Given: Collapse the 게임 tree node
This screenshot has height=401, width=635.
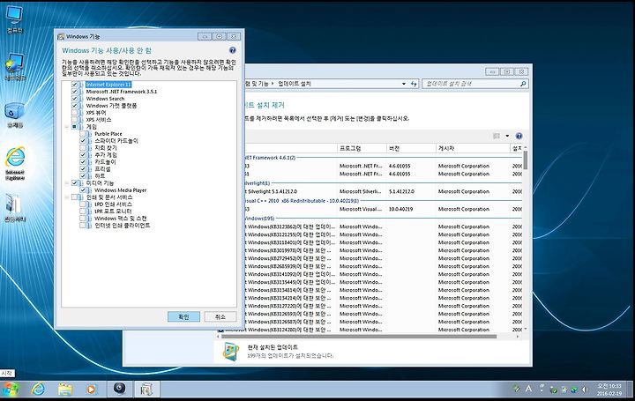Looking at the screenshot, I should point(67,127).
